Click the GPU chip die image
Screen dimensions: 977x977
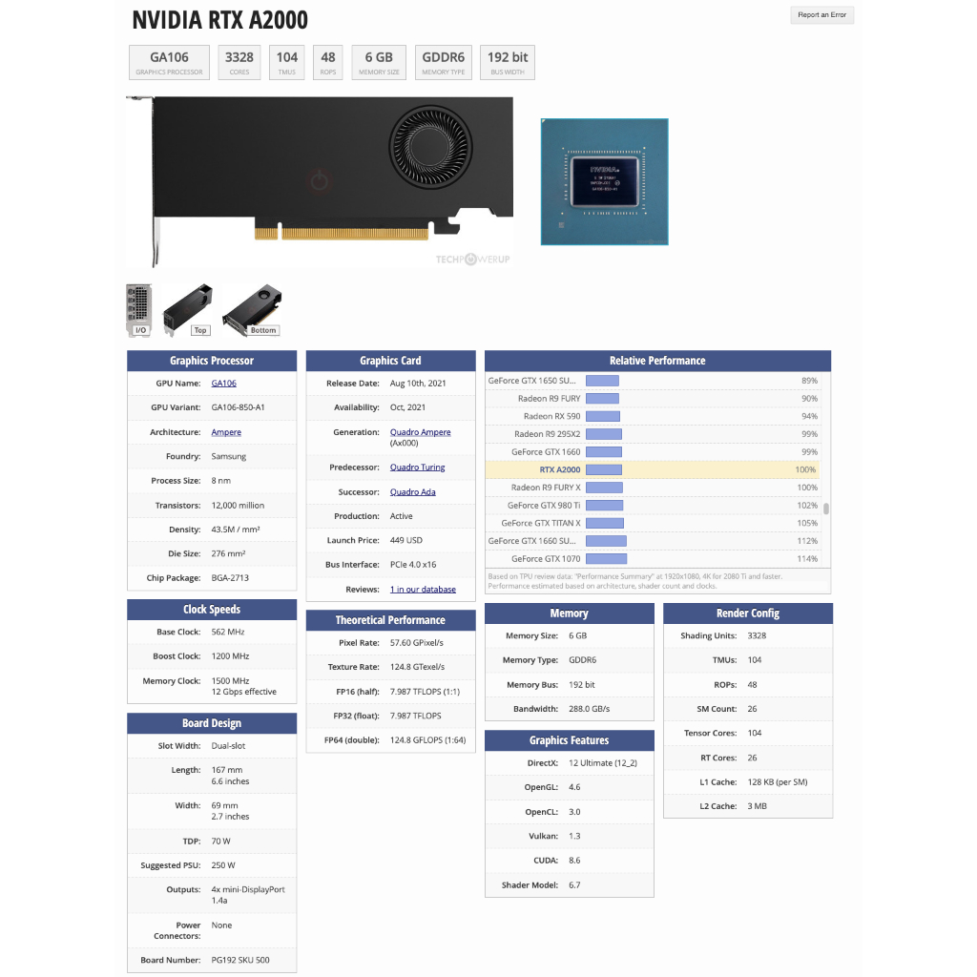coord(604,181)
